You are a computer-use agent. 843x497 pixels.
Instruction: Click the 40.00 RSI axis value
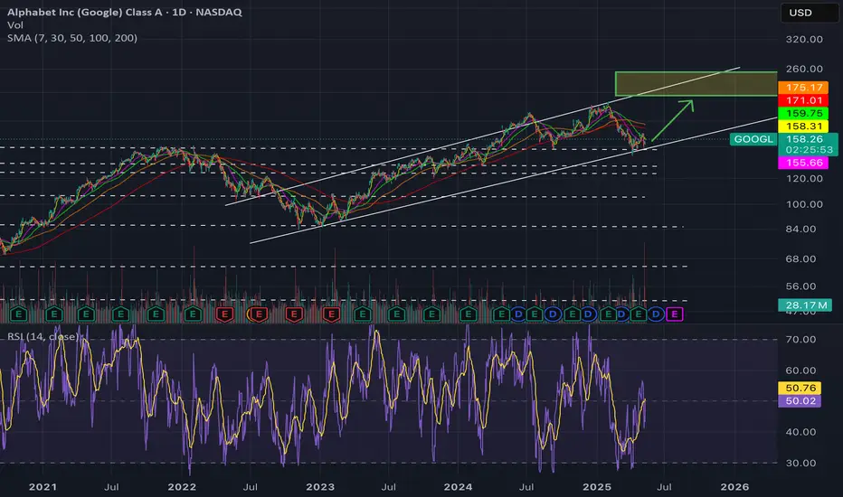[x=800, y=432]
